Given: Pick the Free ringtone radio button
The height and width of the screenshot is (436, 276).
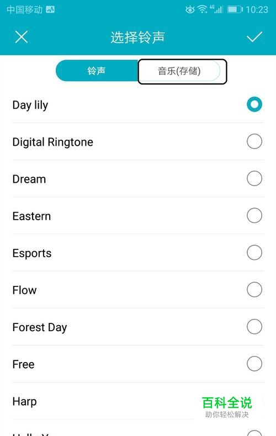Looking at the screenshot, I should 254,364.
